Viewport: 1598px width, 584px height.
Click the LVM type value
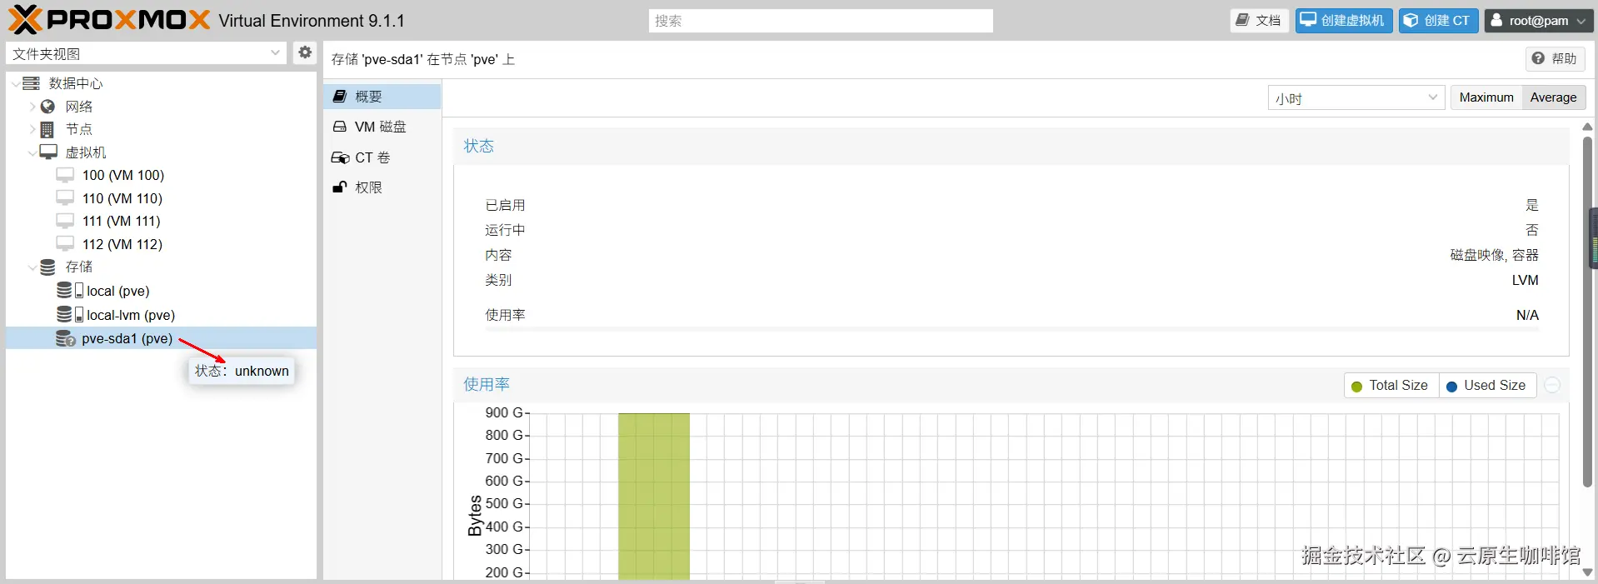[x=1525, y=280]
